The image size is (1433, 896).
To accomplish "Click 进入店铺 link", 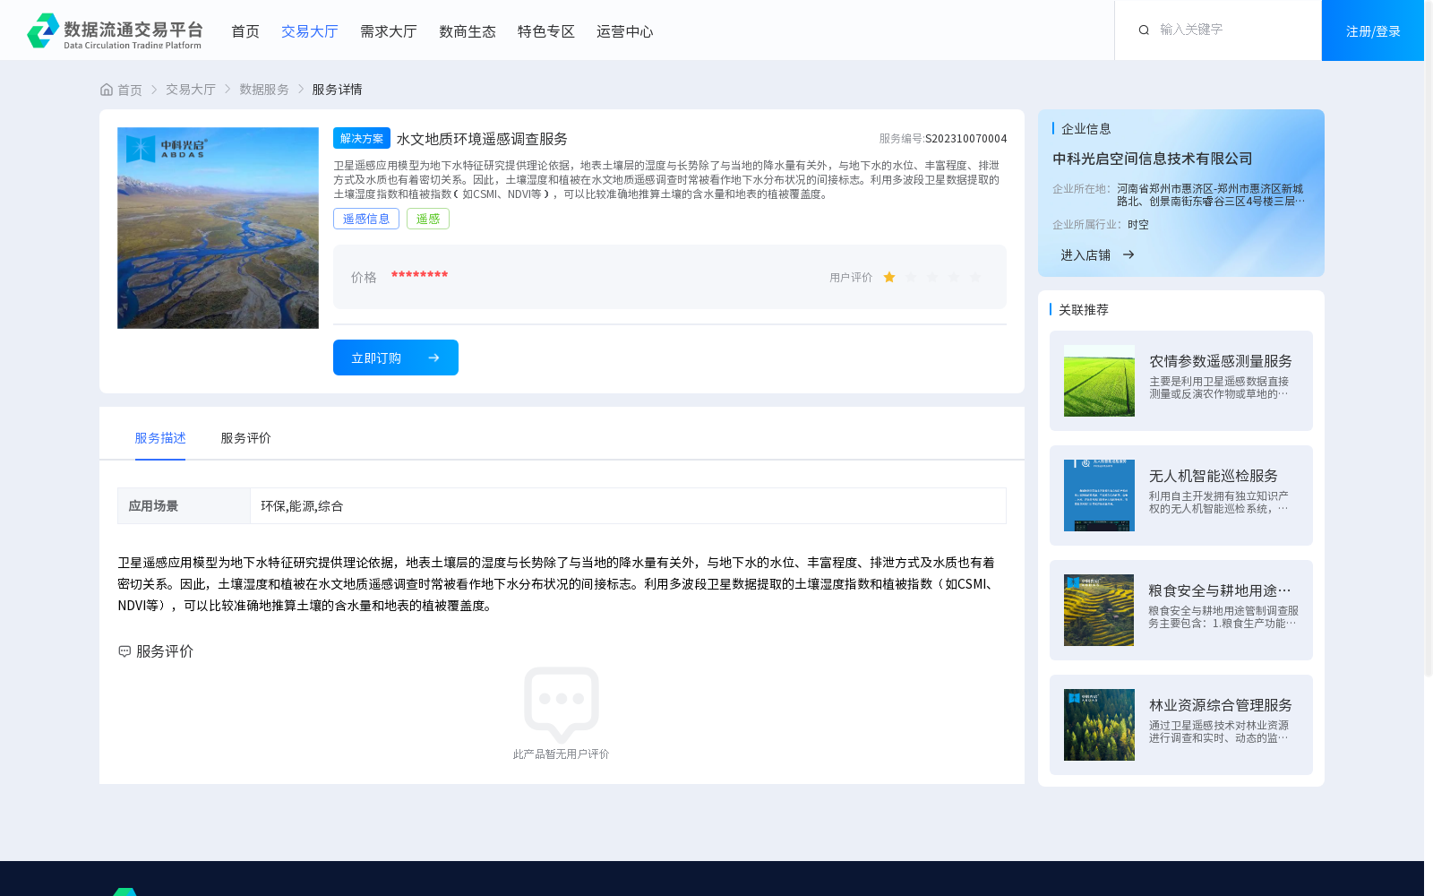I will [x=1085, y=255].
